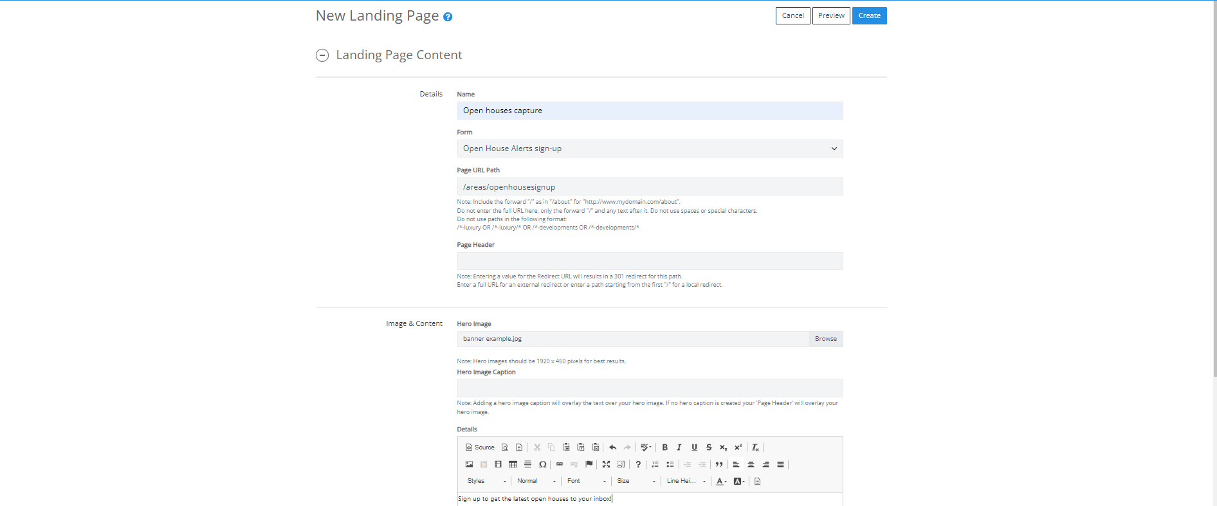Insert an image in the Details editor
This screenshot has width=1217, height=506.
pos(469,464)
